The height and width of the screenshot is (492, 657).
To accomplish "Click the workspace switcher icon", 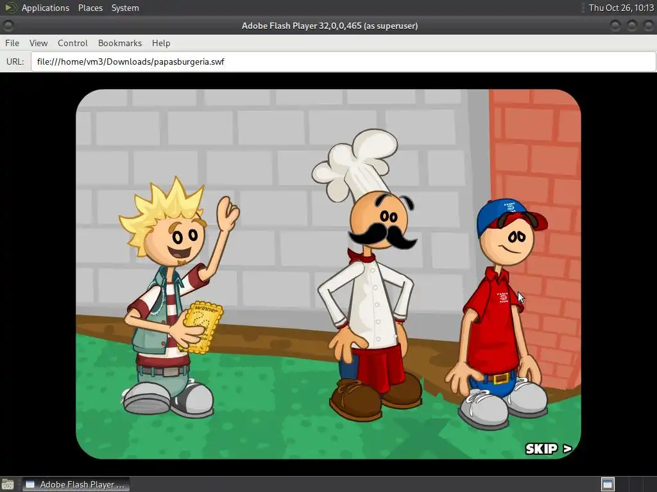I will [608, 484].
